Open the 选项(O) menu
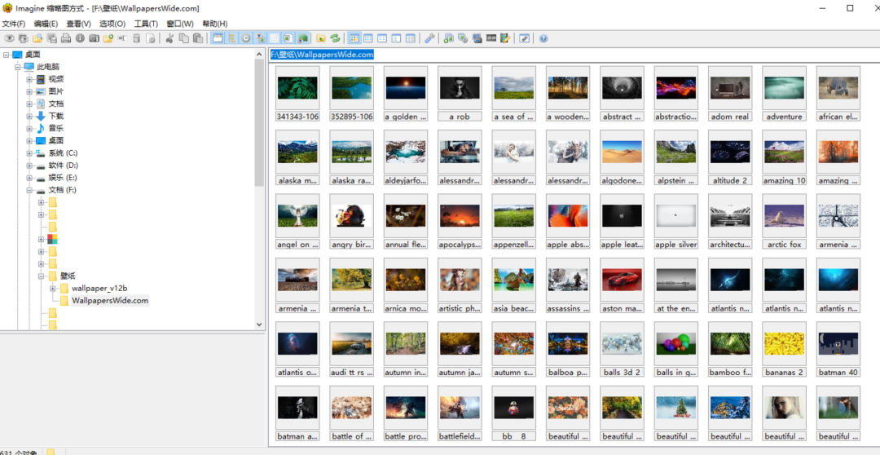The image size is (880, 455). pos(112,24)
